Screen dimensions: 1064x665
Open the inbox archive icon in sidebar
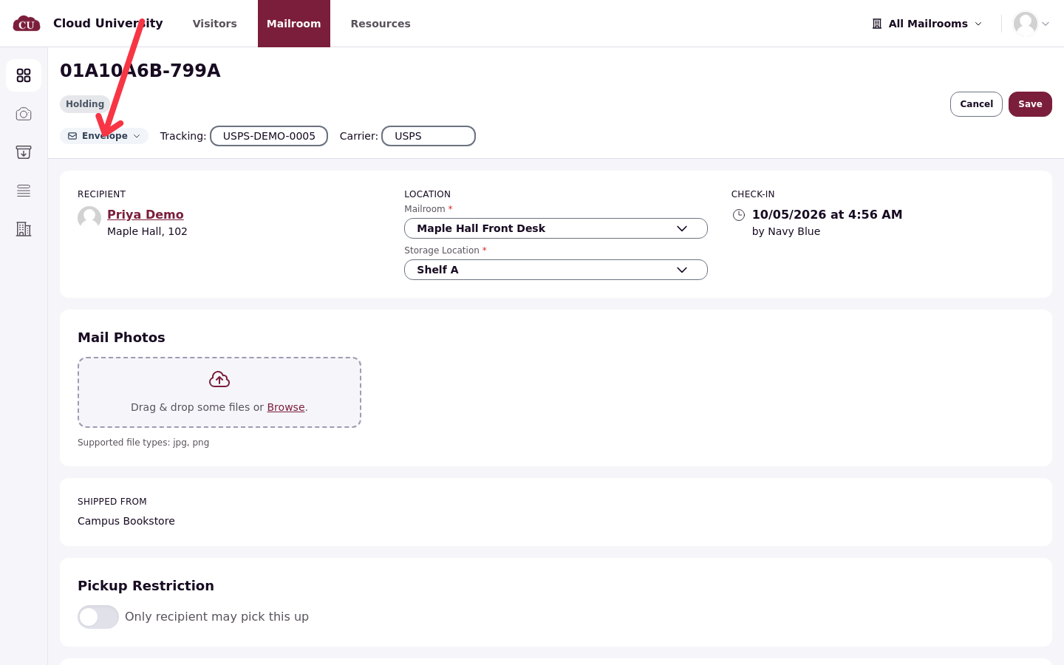click(x=24, y=152)
